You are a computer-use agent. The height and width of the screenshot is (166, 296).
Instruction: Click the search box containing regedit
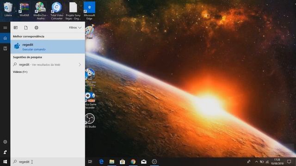(48, 162)
